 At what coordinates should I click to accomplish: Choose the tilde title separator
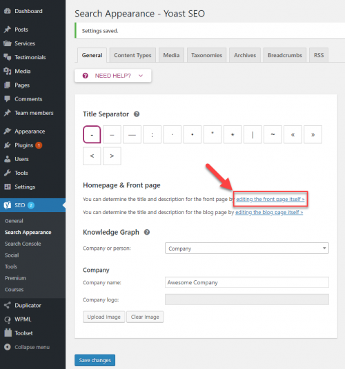[x=273, y=135]
